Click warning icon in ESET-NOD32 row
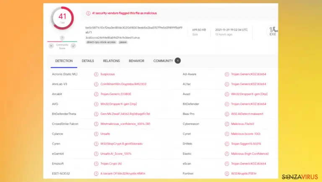The width and height of the screenshot is (322, 182). [x=96, y=174]
